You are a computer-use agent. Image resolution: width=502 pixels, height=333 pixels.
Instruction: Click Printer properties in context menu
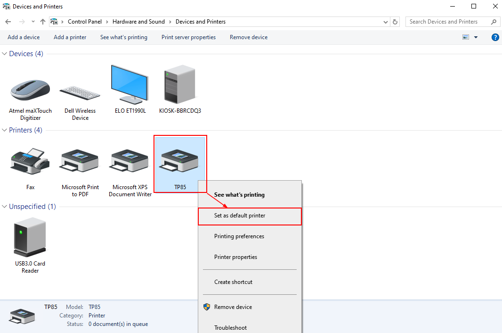tap(235, 257)
